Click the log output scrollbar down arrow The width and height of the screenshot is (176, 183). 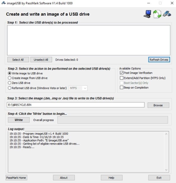pos(166,170)
